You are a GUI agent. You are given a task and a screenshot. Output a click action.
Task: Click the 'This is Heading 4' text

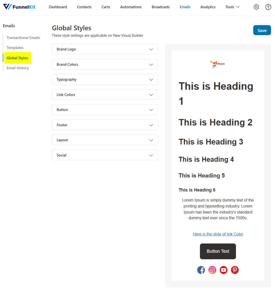point(206,159)
